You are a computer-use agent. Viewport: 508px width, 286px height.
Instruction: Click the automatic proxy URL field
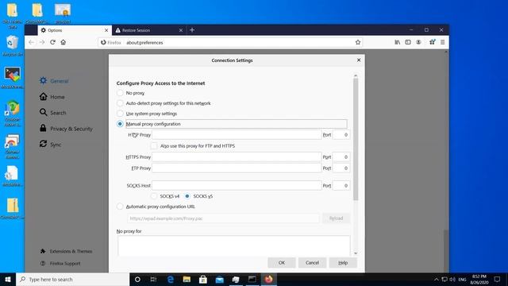pyautogui.click(x=223, y=218)
